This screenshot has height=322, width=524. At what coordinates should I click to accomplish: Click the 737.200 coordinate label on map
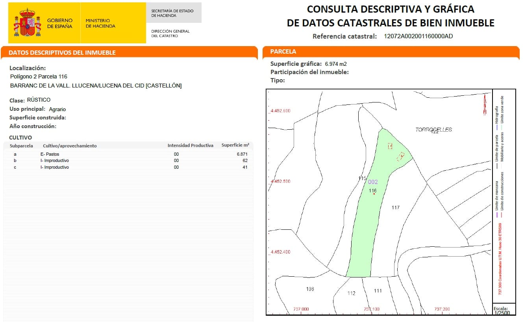pyautogui.click(x=442, y=309)
